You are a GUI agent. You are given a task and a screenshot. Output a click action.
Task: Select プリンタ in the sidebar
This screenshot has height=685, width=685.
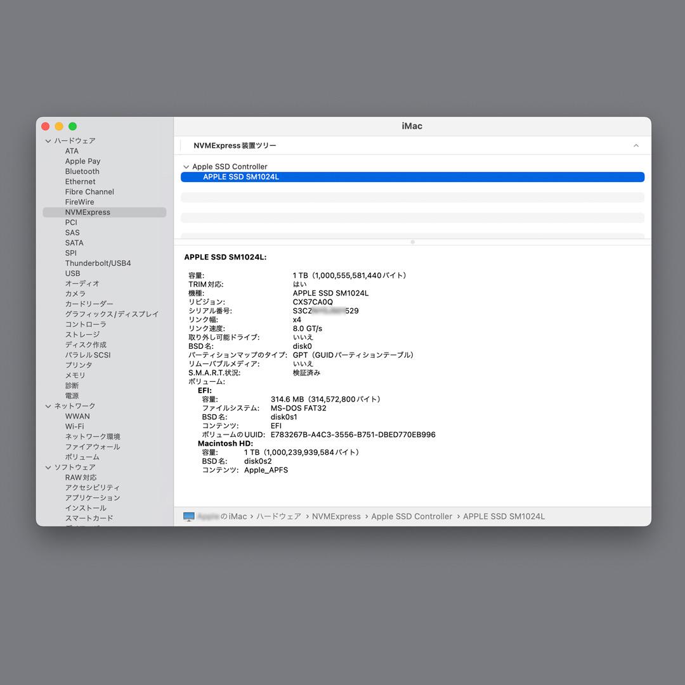point(79,365)
